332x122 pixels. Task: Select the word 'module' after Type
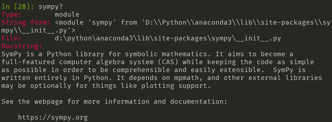(x=67, y=15)
